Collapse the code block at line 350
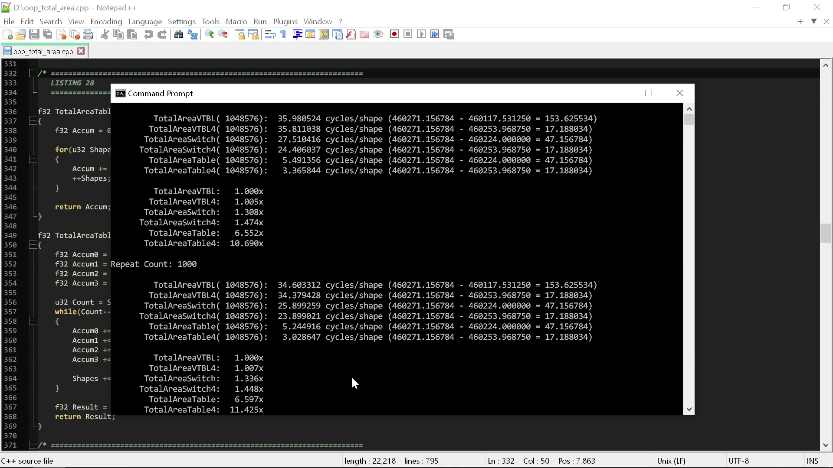Screen dimensions: 833x468 [x=33, y=245]
